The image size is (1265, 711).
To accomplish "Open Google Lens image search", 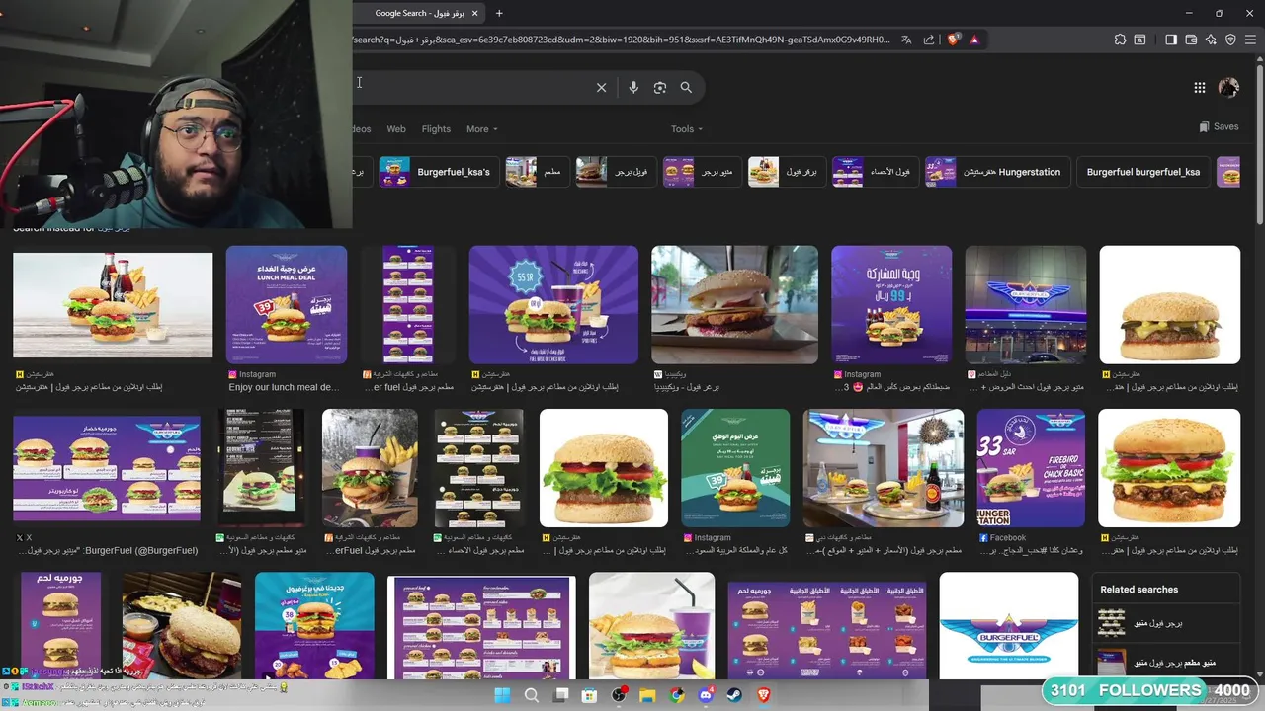I will pyautogui.click(x=660, y=87).
